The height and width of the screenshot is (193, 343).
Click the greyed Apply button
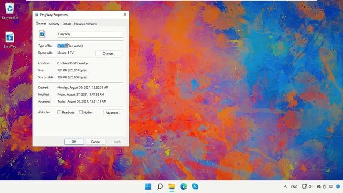117,142
